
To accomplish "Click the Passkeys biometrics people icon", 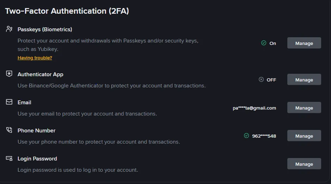I will coord(9,29).
